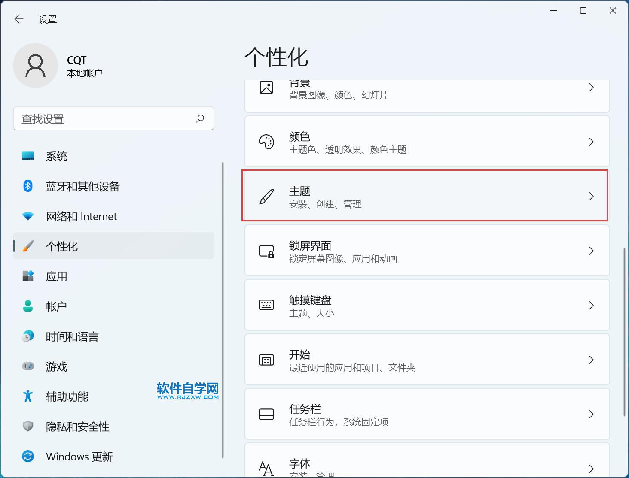
Task: Click the Windows 更新 sync icon
Action: click(28, 456)
